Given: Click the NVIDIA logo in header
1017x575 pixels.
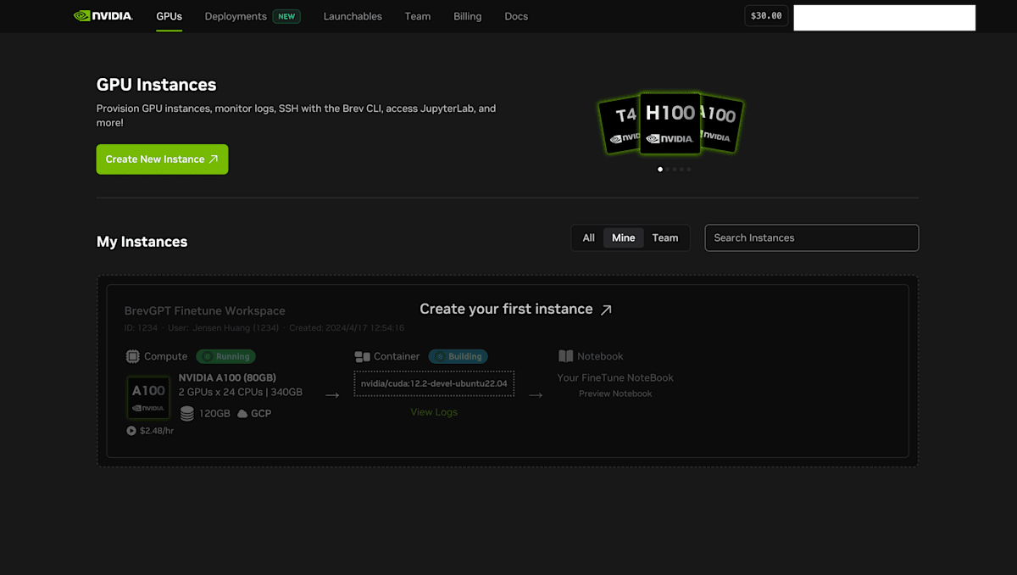Looking at the screenshot, I should [x=103, y=15].
